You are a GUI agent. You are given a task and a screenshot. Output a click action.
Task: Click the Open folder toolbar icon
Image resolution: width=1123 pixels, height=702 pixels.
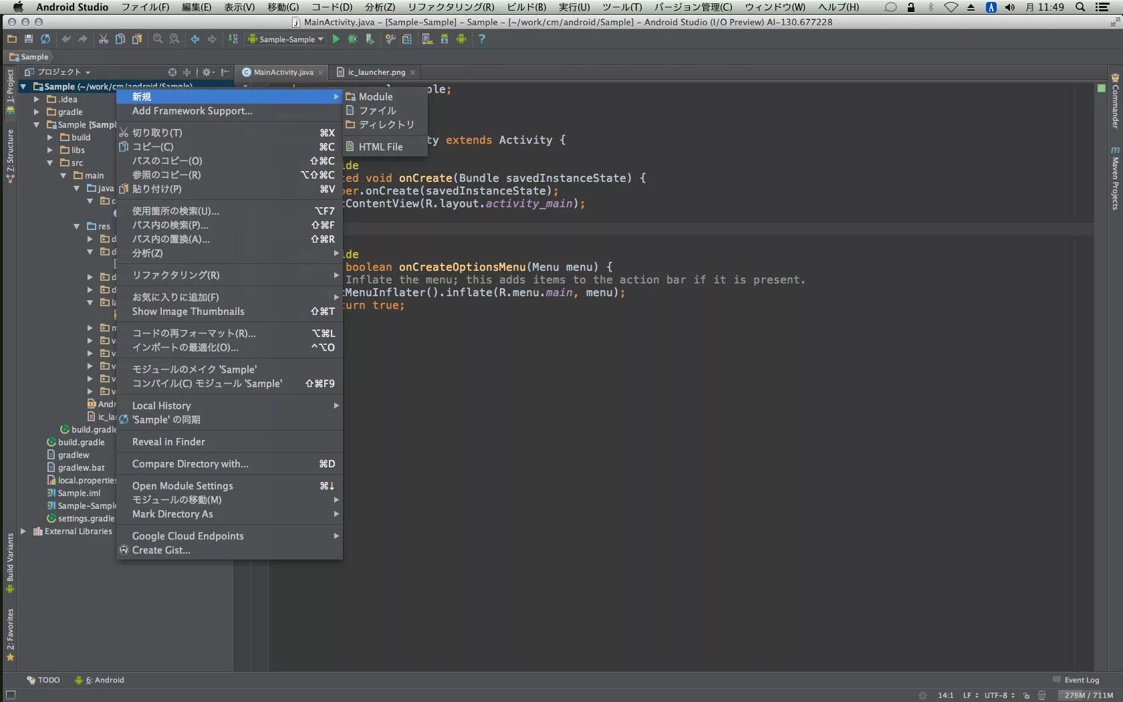12,39
